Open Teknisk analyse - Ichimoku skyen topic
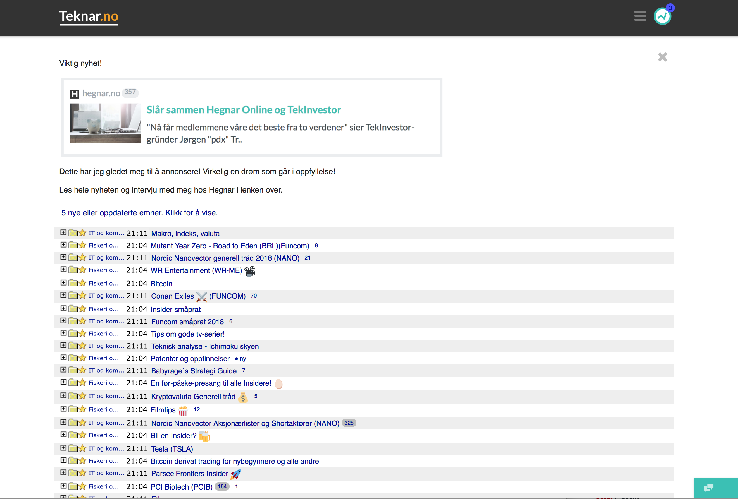Screen dimensions: 738x499 [205, 346]
